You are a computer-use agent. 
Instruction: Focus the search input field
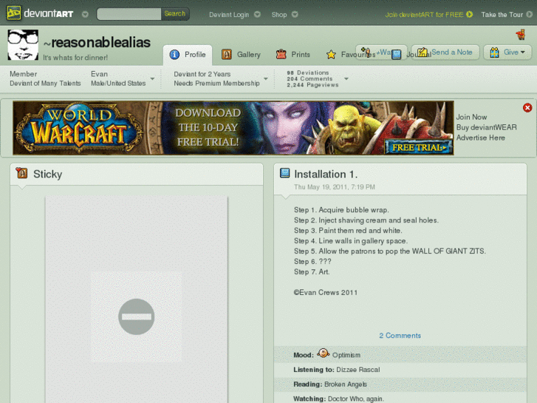pyautogui.click(x=129, y=14)
